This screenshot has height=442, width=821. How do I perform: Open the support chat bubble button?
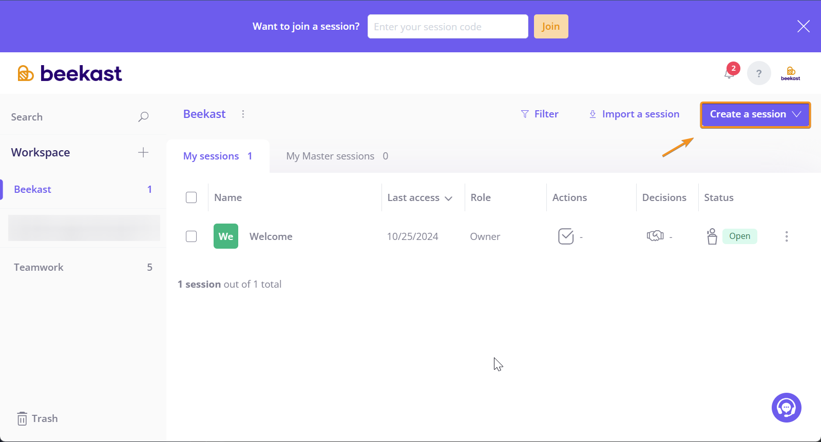click(x=787, y=408)
